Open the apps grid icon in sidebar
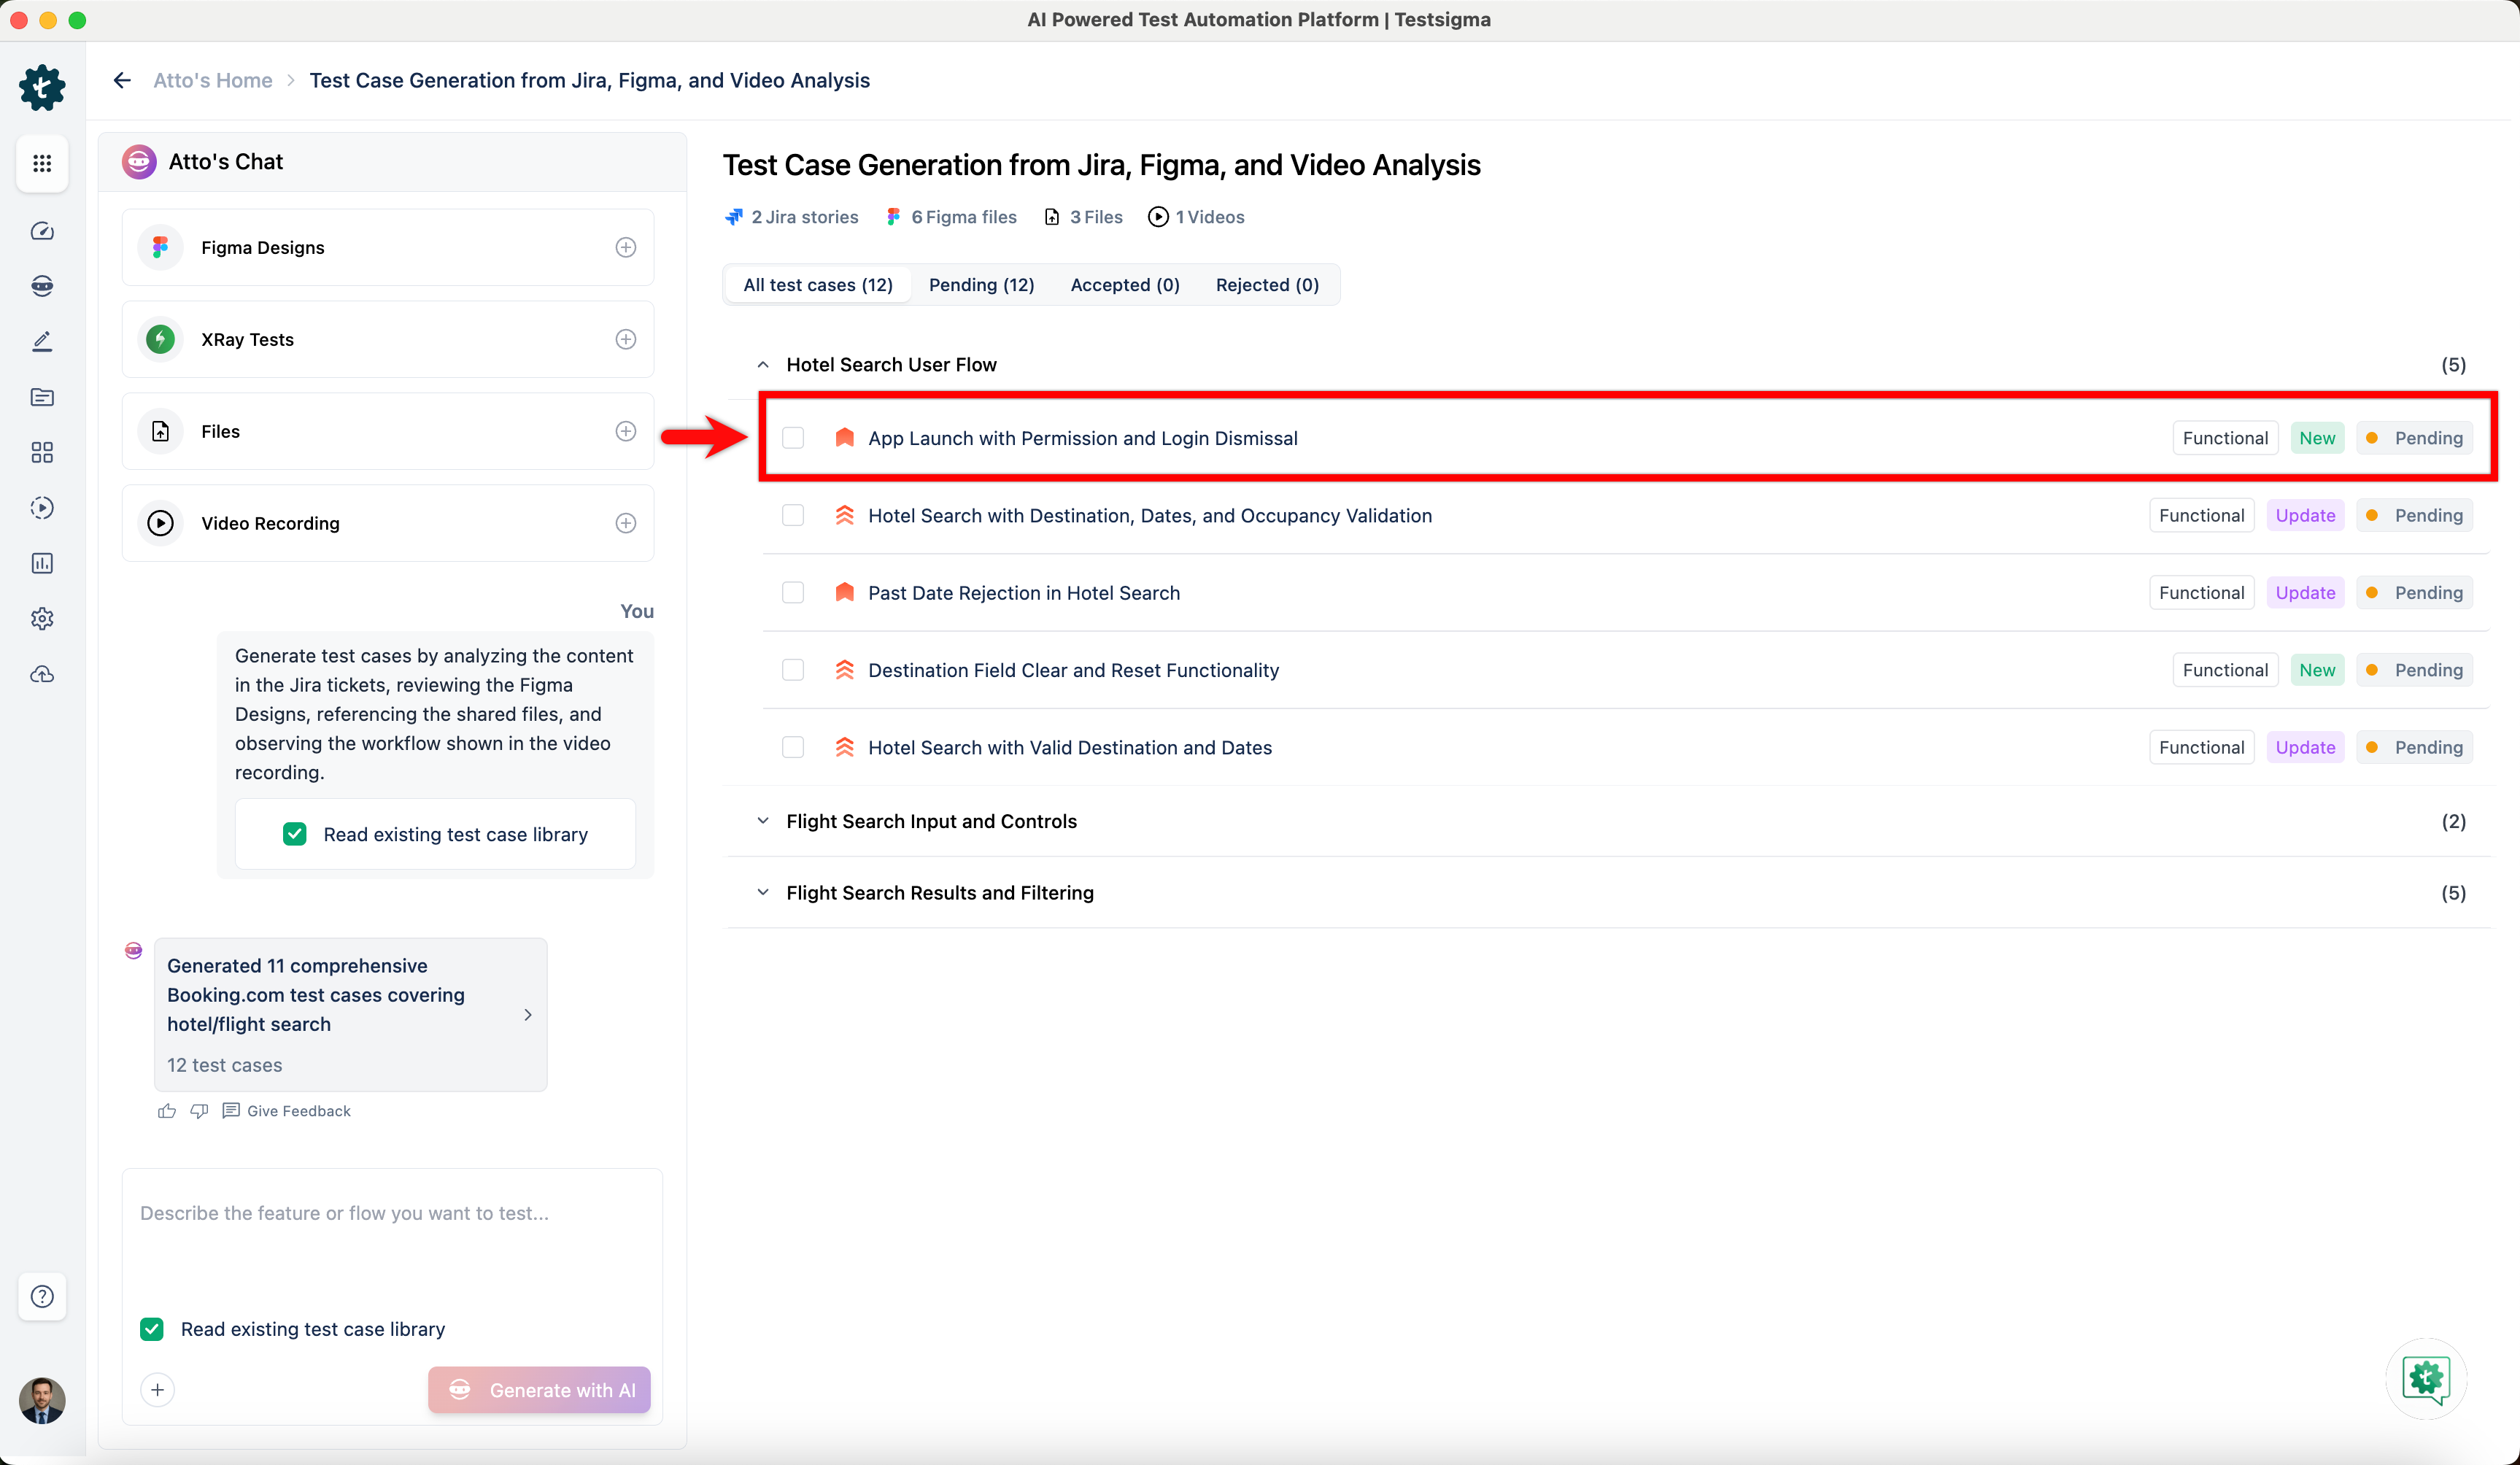The image size is (2520, 1465). click(42, 163)
